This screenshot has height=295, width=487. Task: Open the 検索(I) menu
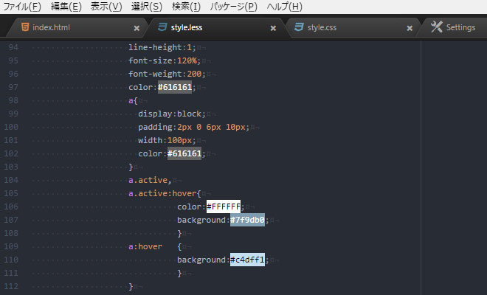click(186, 7)
